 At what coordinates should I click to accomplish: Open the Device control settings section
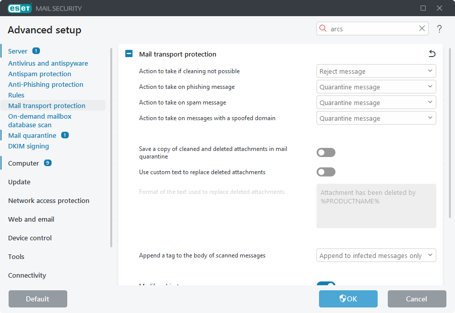point(31,238)
